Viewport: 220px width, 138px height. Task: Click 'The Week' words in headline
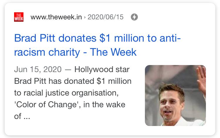[113, 52]
